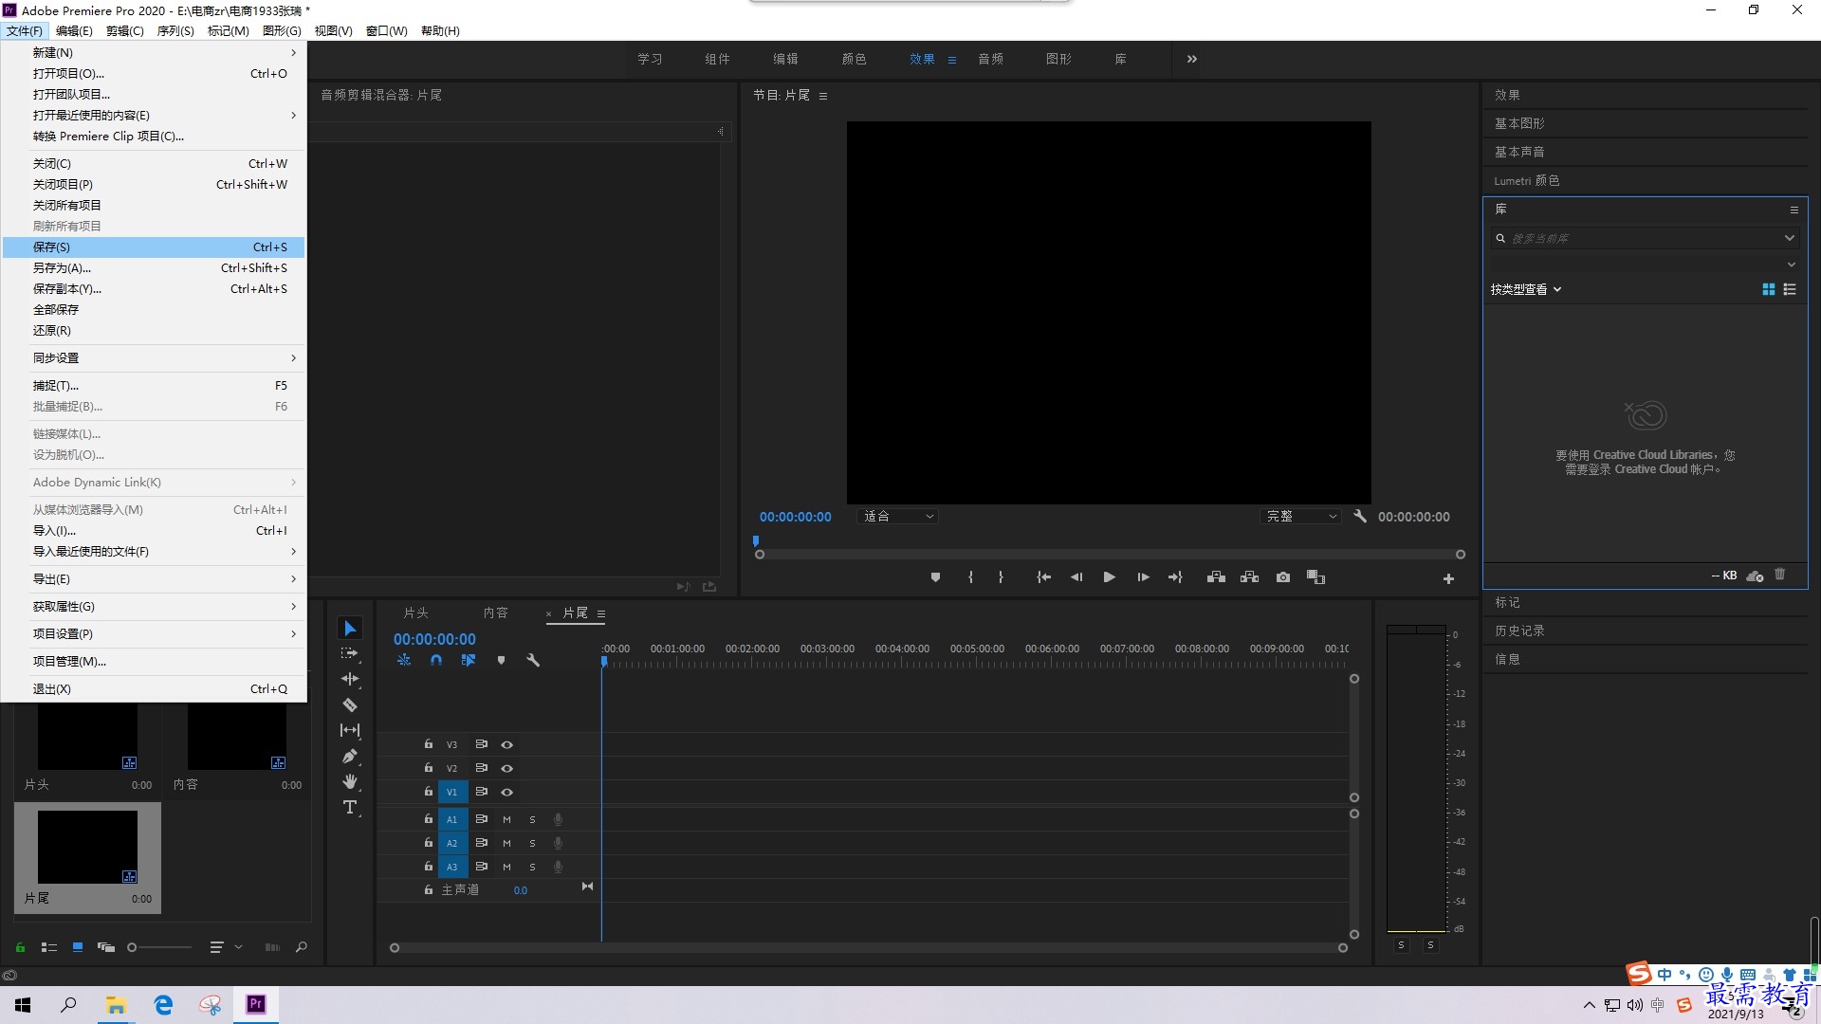Switch library to list view icon
The height and width of the screenshot is (1024, 1821).
1790,289
